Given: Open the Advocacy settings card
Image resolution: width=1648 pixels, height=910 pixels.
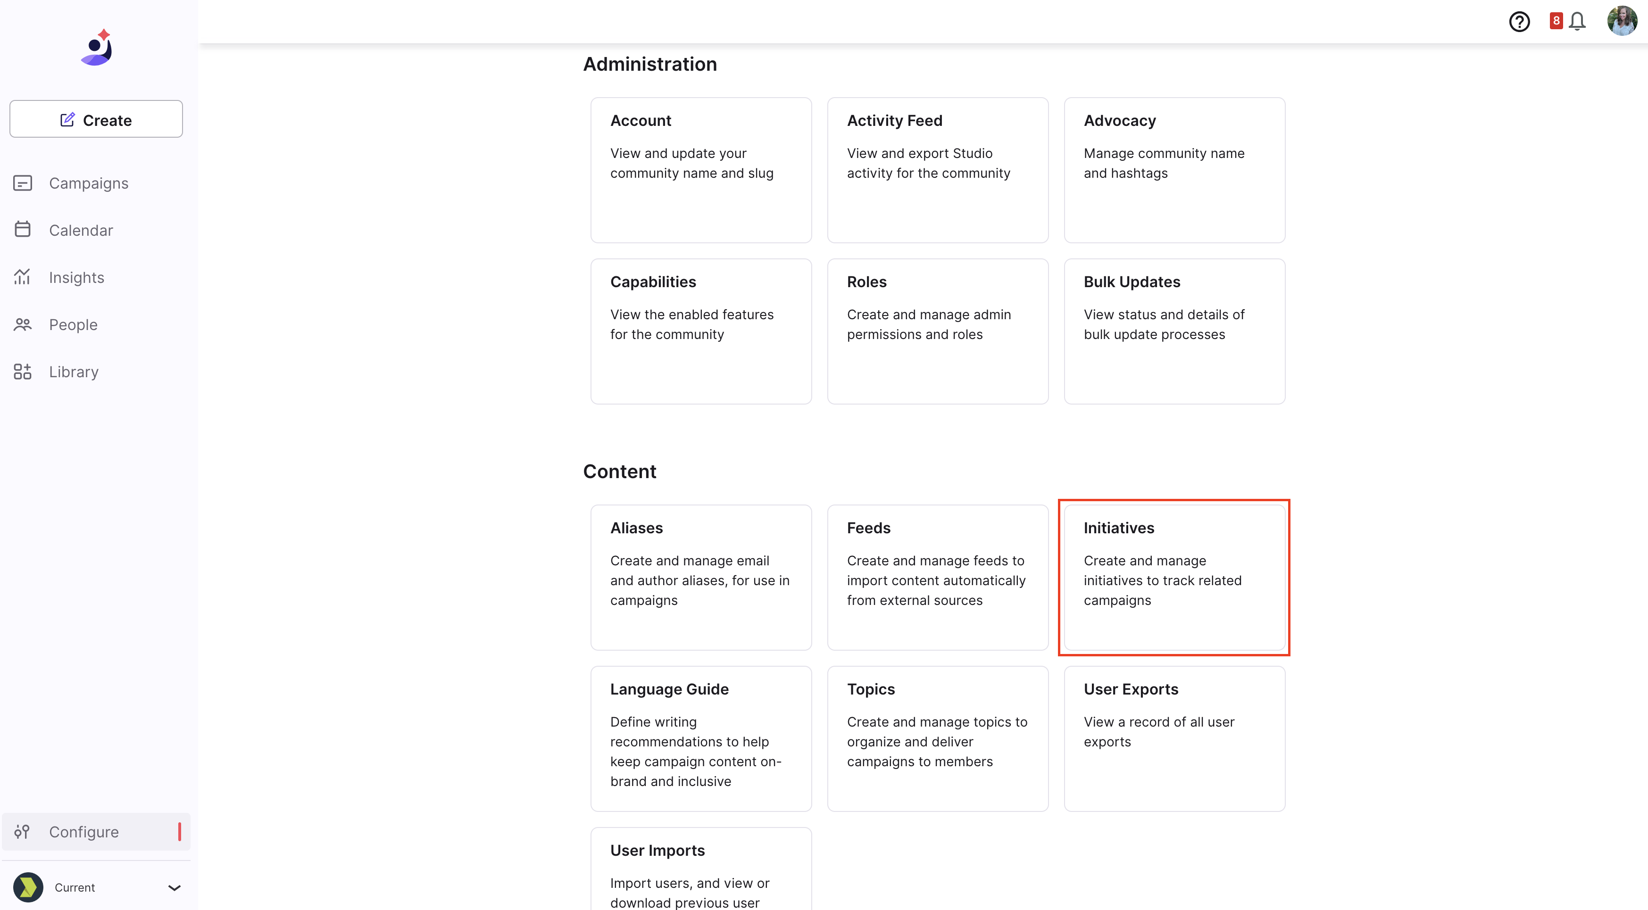Looking at the screenshot, I should [x=1174, y=170].
